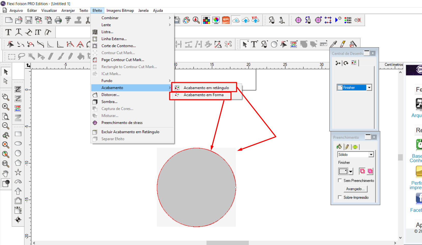
Task: Select the arrow pointer tool in the left toolbox
Action: 6,72
